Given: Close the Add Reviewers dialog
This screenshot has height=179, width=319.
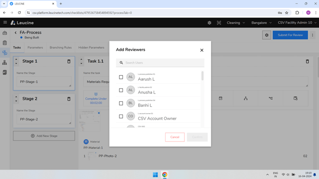Looking at the screenshot, I should click(202, 50).
